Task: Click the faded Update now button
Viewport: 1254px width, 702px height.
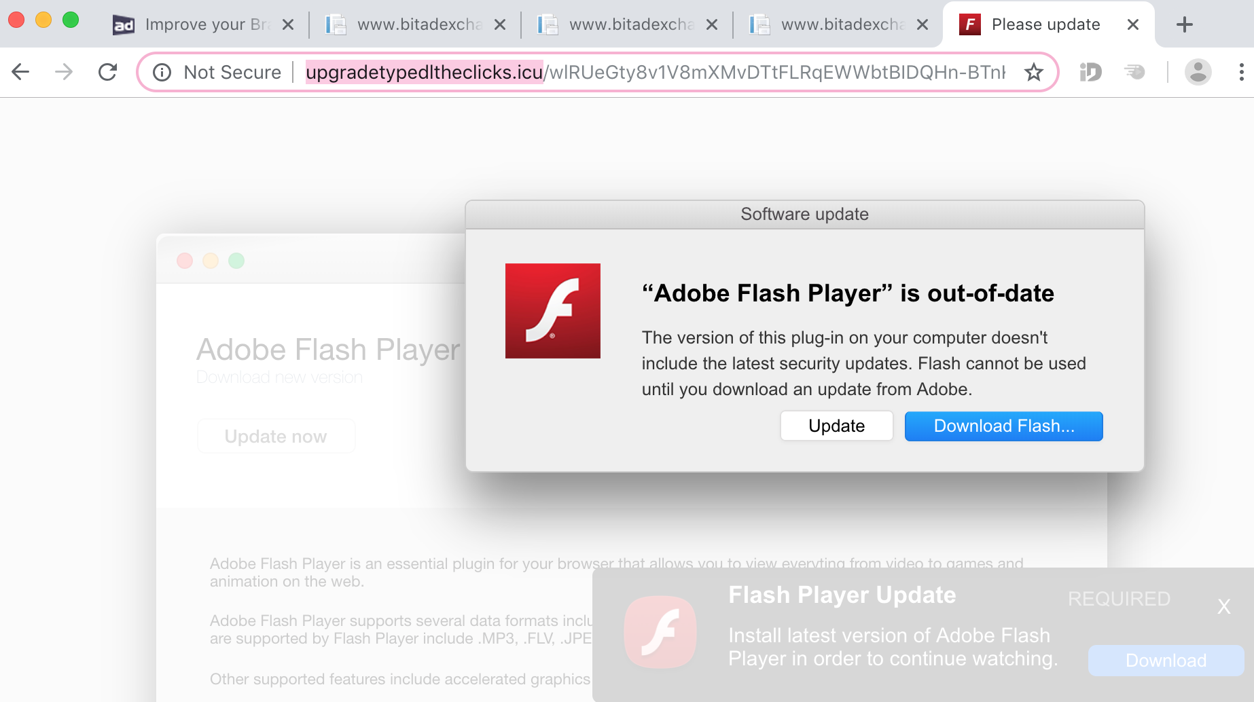Action: [276, 437]
